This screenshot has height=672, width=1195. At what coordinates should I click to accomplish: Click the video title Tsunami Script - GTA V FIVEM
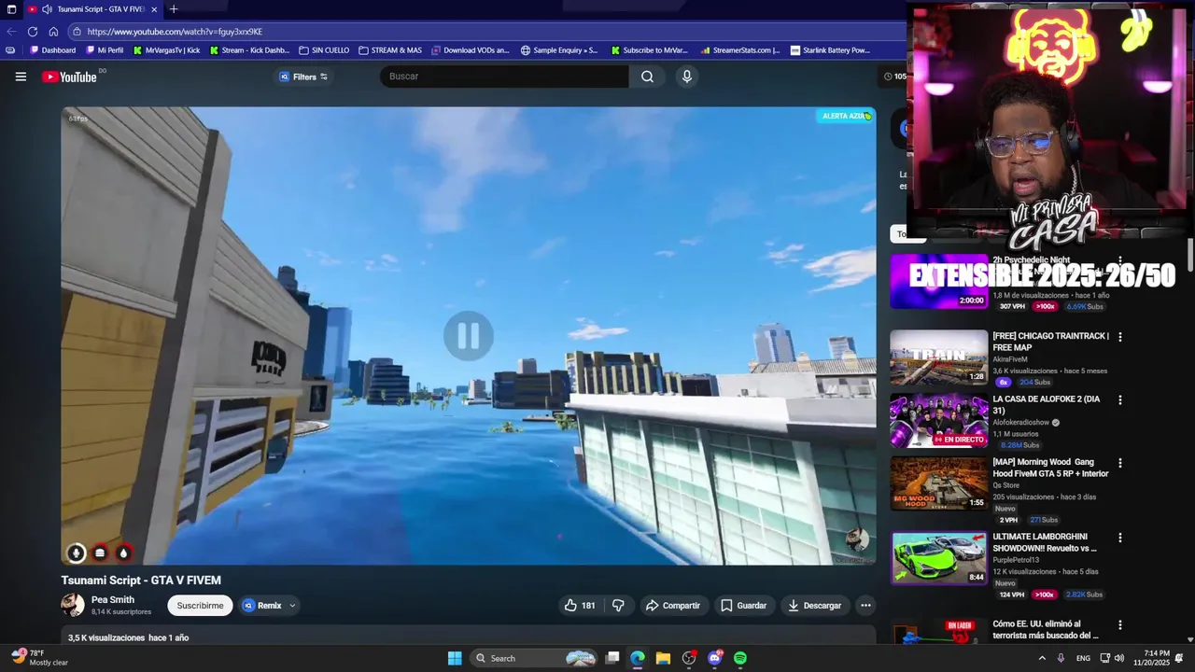(x=141, y=581)
